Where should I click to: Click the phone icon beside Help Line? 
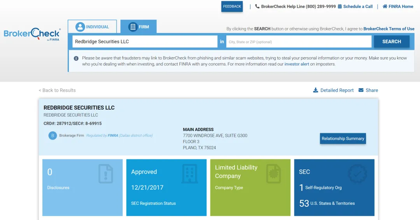(257, 7)
